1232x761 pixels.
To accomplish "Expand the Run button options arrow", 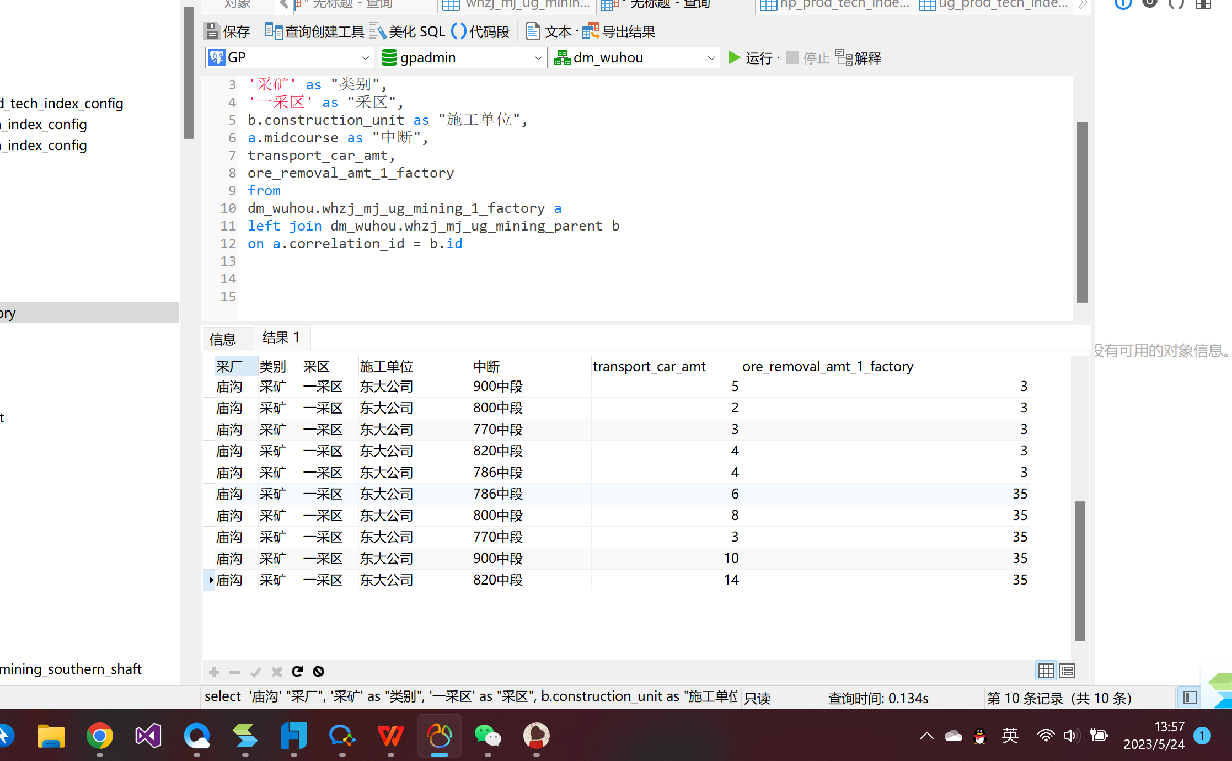I will tap(778, 58).
